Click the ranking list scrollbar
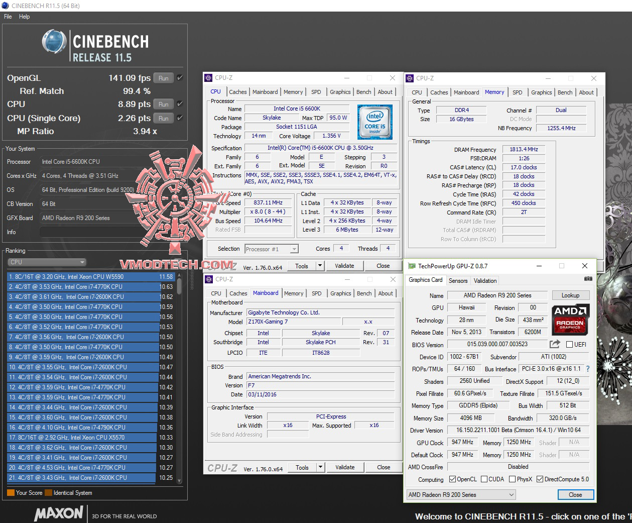This screenshot has width=632, height=523. pyautogui.click(x=179, y=378)
